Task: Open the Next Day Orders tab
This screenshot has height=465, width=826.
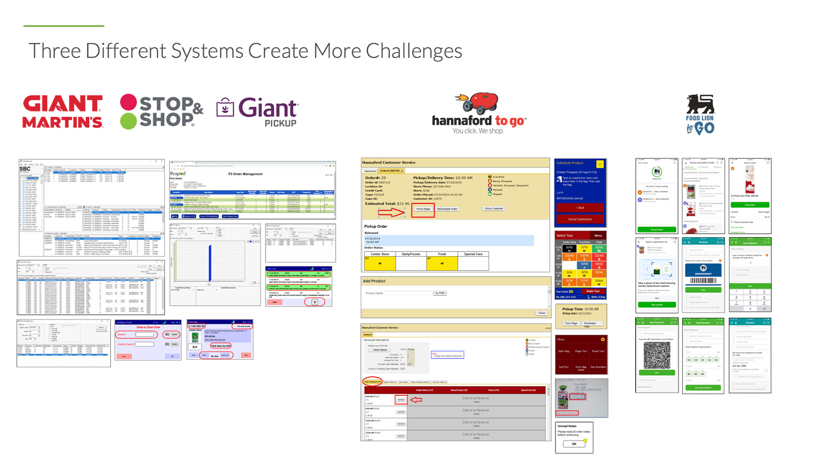Action: pos(439,382)
